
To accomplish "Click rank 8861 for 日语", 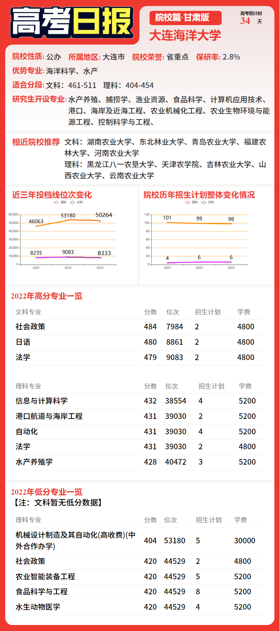I will coord(175,342).
